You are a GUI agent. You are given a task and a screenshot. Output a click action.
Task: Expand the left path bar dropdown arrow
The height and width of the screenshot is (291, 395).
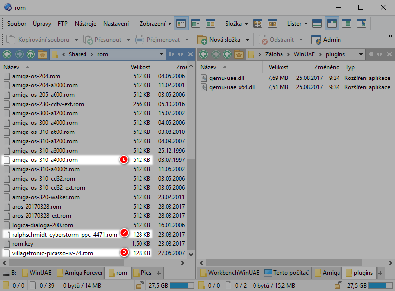click(x=161, y=54)
